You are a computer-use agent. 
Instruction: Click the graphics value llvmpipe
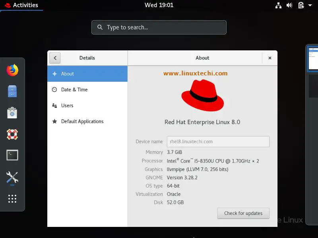[x=198, y=169]
